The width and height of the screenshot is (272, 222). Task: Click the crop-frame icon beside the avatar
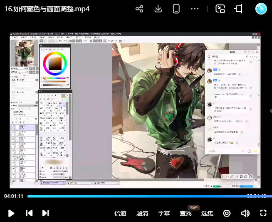[x=238, y=9]
